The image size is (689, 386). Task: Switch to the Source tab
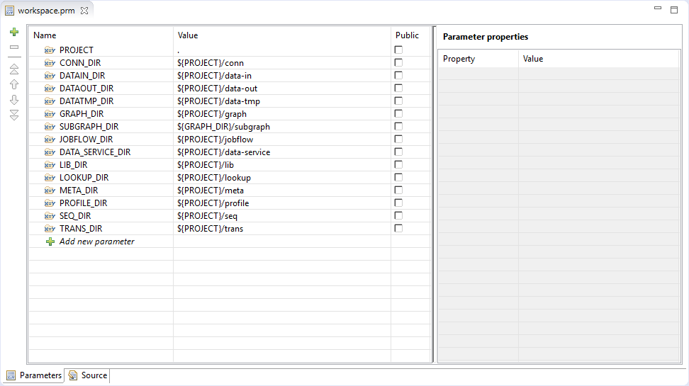click(88, 375)
